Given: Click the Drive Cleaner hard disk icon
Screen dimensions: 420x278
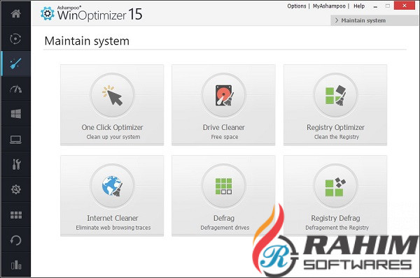Looking at the screenshot, I should 224,95.
